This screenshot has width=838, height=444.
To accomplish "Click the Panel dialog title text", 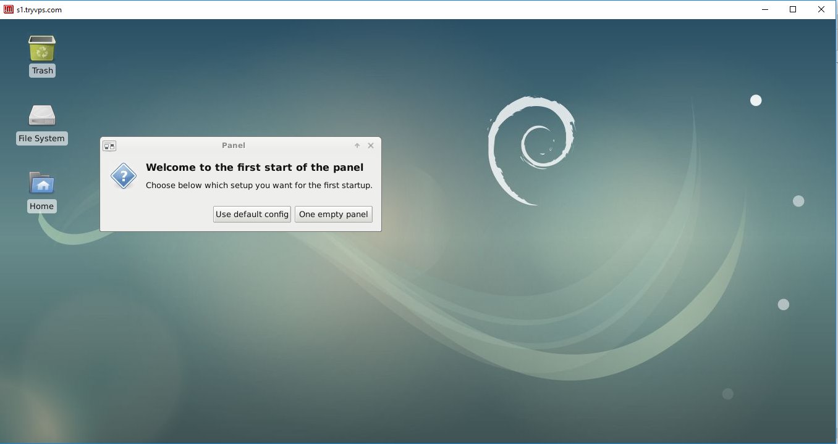I will point(234,146).
